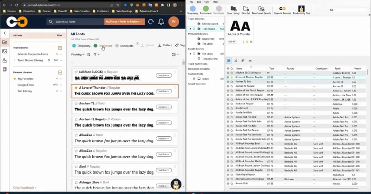Image resolution: width=371 pixels, height=194 pixels.
Task: Unfavorite A Love of Thunder in web list
Action: click(x=76, y=88)
